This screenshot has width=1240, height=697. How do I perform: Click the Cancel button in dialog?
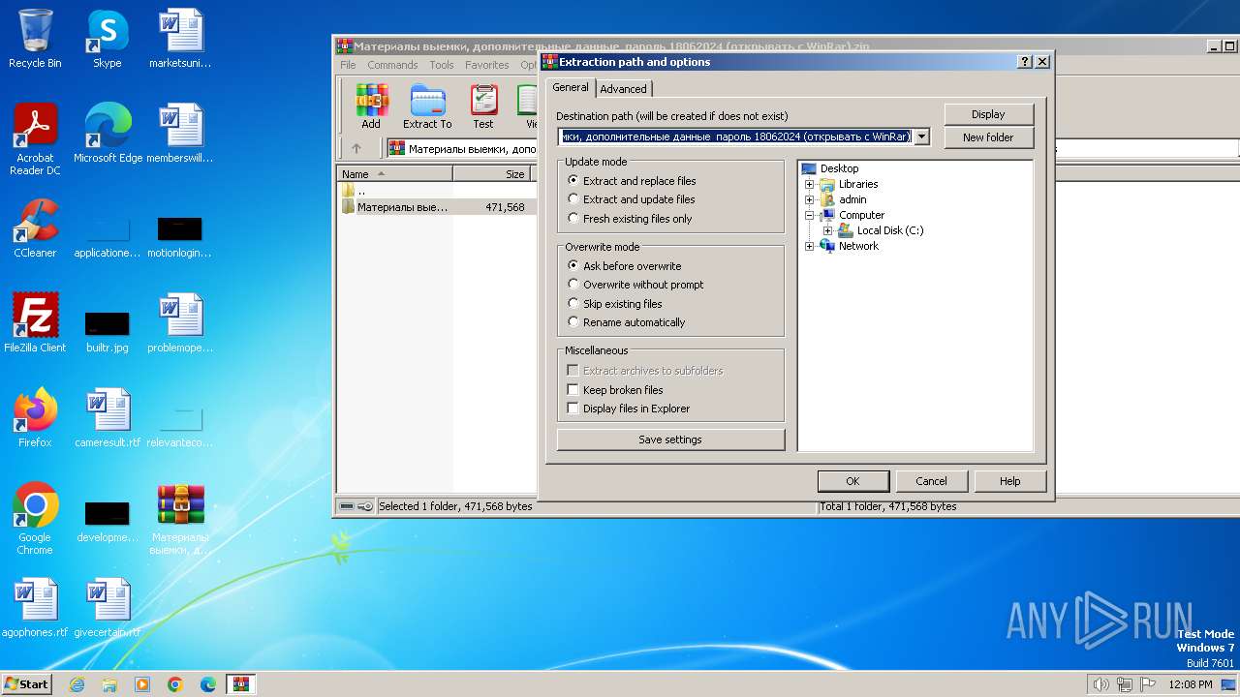(x=931, y=481)
